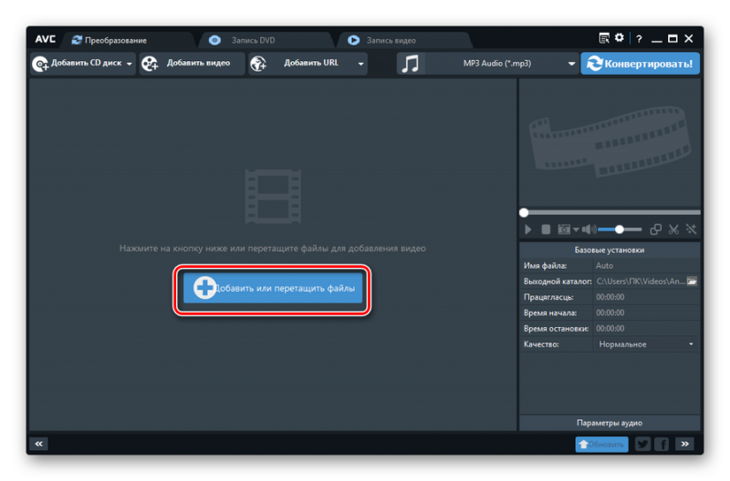Expand the Добавить CD диск dropdown arrow
The height and width of the screenshot is (481, 730).
[130, 64]
